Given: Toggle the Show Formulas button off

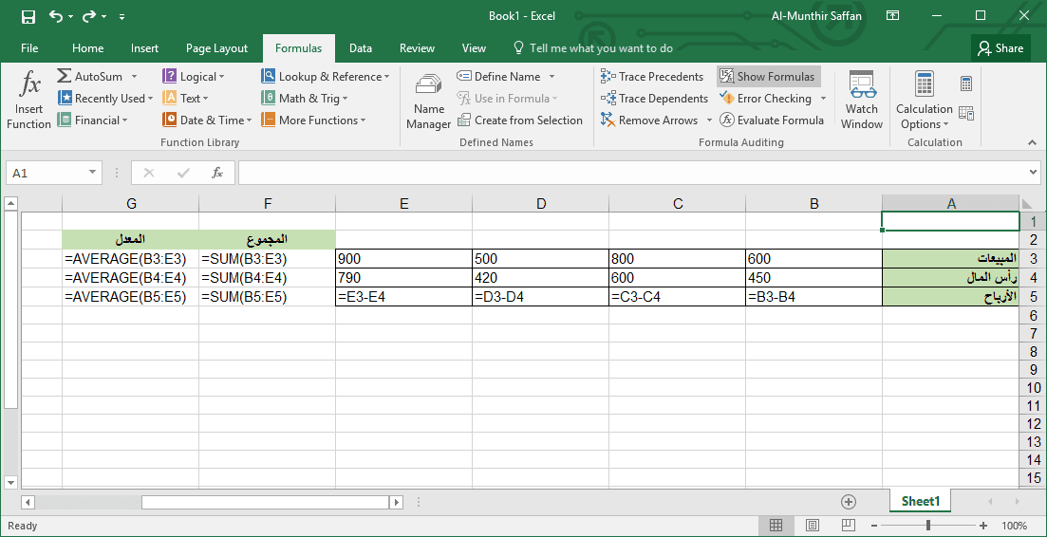Looking at the screenshot, I should (767, 77).
